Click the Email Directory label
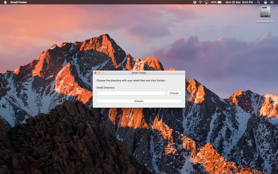The width and height of the screenshot is (278, 174). pos(106,88)
